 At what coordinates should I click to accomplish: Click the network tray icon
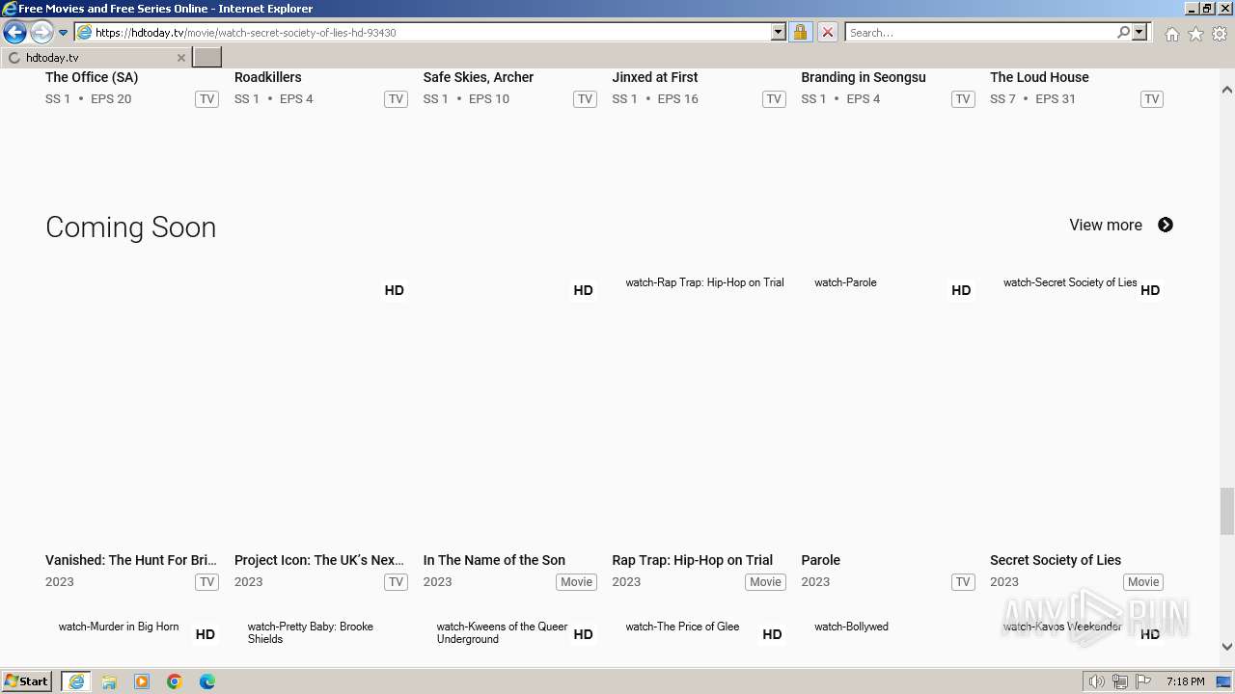tap(1120, 681)
